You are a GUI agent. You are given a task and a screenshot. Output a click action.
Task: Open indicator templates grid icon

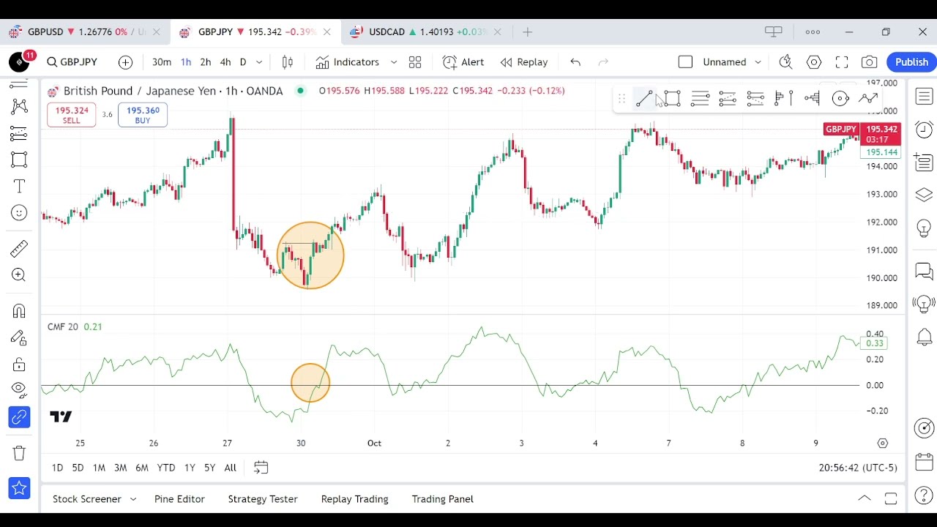point(415,62)
